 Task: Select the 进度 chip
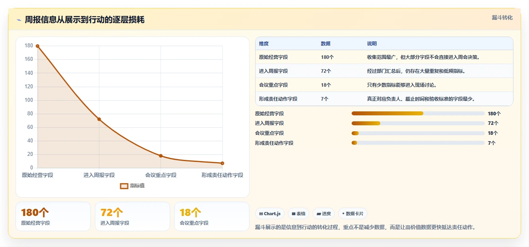[x=324, y=214]
